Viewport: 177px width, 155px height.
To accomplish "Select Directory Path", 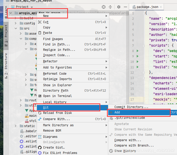I will 73,91.
